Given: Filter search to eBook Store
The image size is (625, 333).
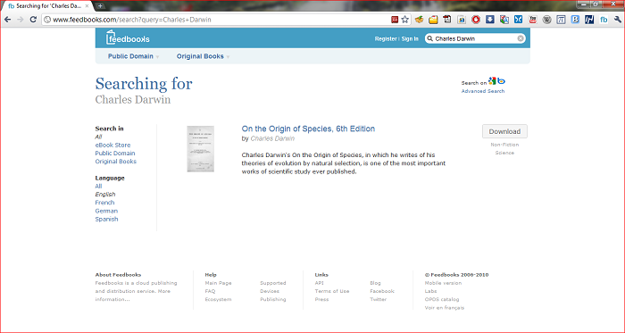Looking at the screenshot, I should (112, 145).
